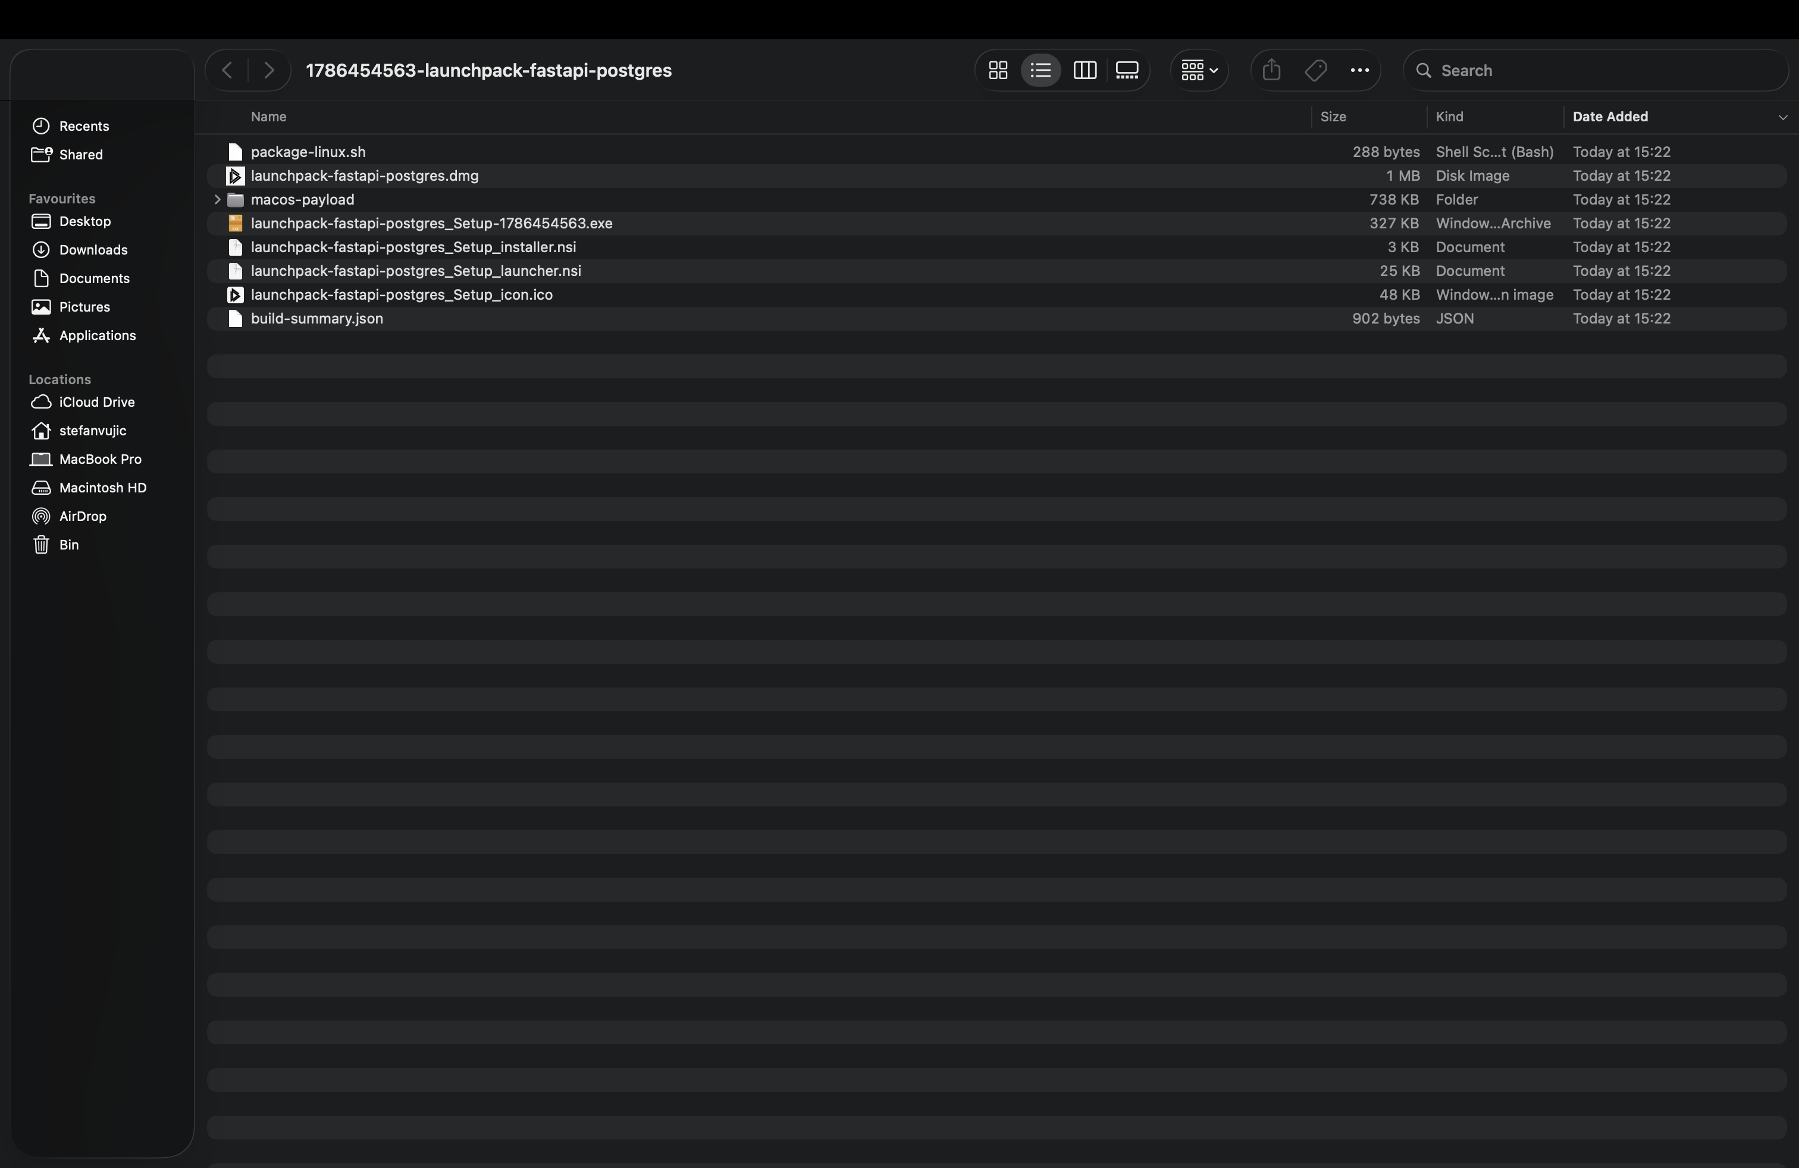This screenshot has height=1168, width=1799.
Task: Open Shared in the sidebar
Action: 67,155
